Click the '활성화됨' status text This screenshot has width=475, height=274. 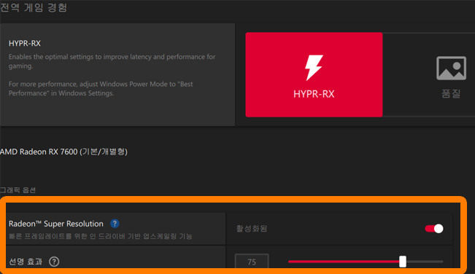252,228
